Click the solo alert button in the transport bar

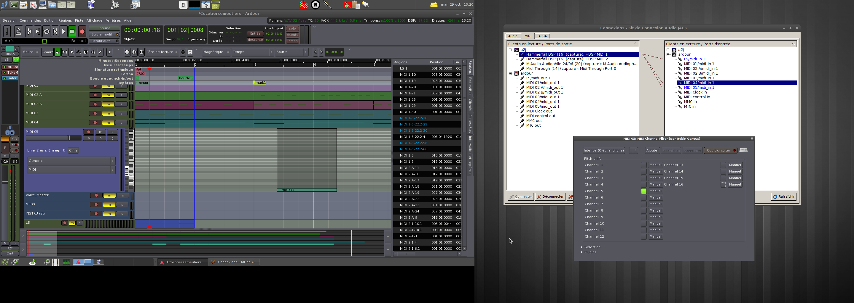292,28
